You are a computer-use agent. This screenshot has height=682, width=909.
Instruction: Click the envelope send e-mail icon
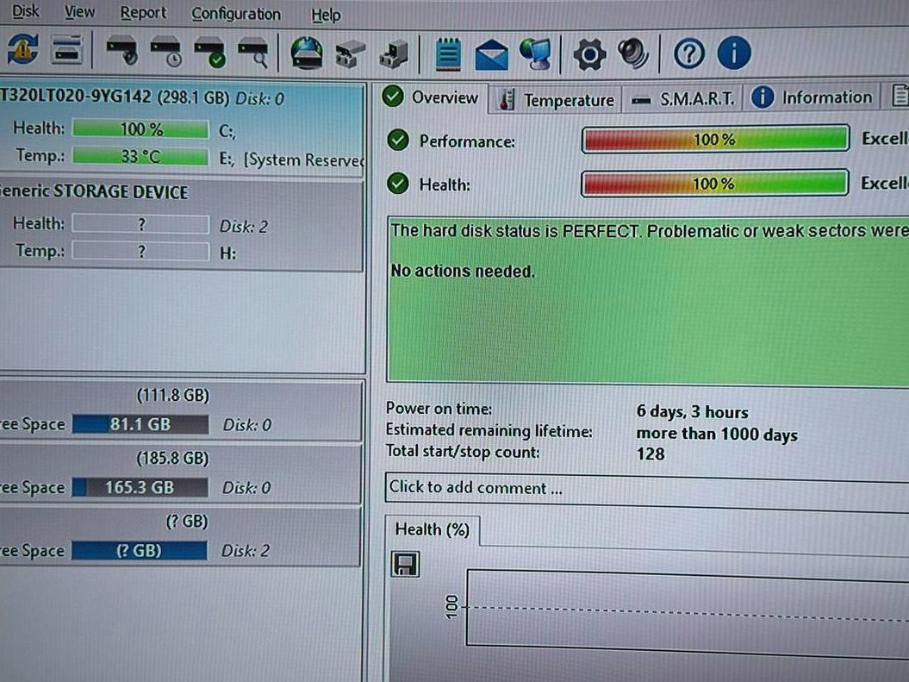[492, 54]
